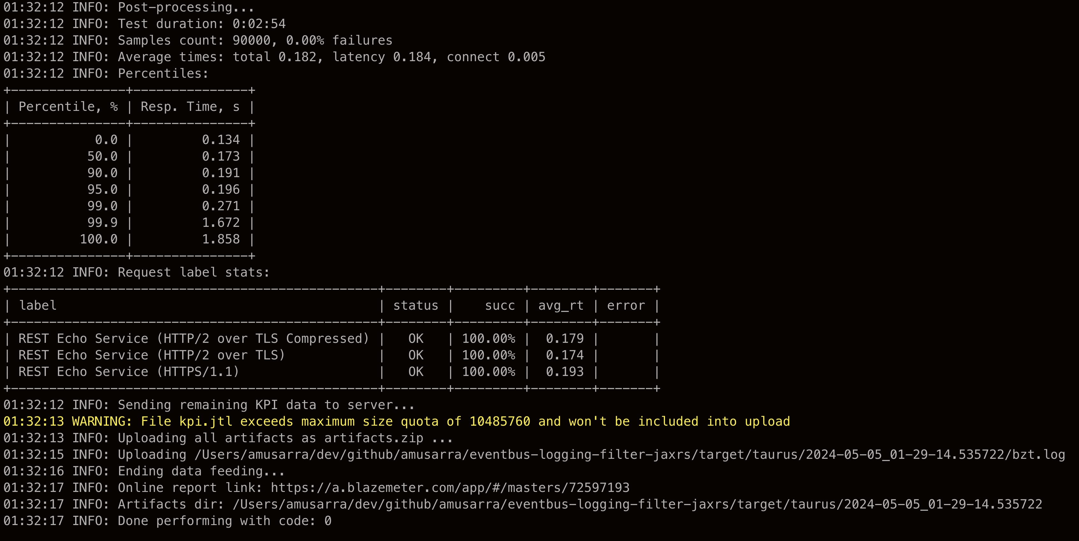Click the HTTPS/1.1 echo service label
This screenshot has width=1079, height=541.
click(129, 372)
